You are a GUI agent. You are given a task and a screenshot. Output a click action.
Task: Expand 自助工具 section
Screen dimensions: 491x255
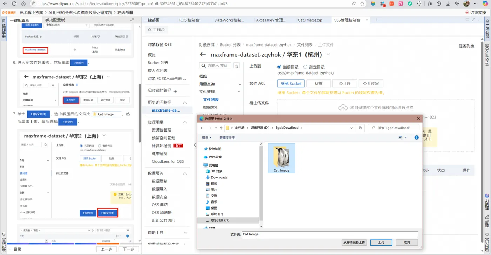click(x=186, y=233)
